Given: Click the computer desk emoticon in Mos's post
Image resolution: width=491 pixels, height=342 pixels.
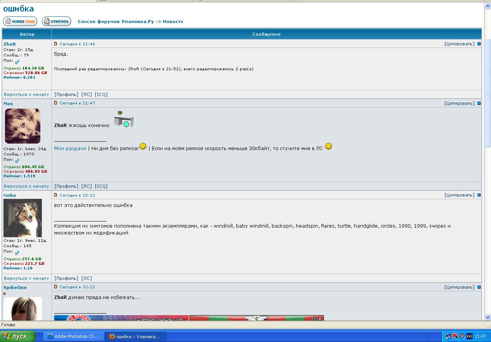Looking at the screenshot, I should point(123,119).
